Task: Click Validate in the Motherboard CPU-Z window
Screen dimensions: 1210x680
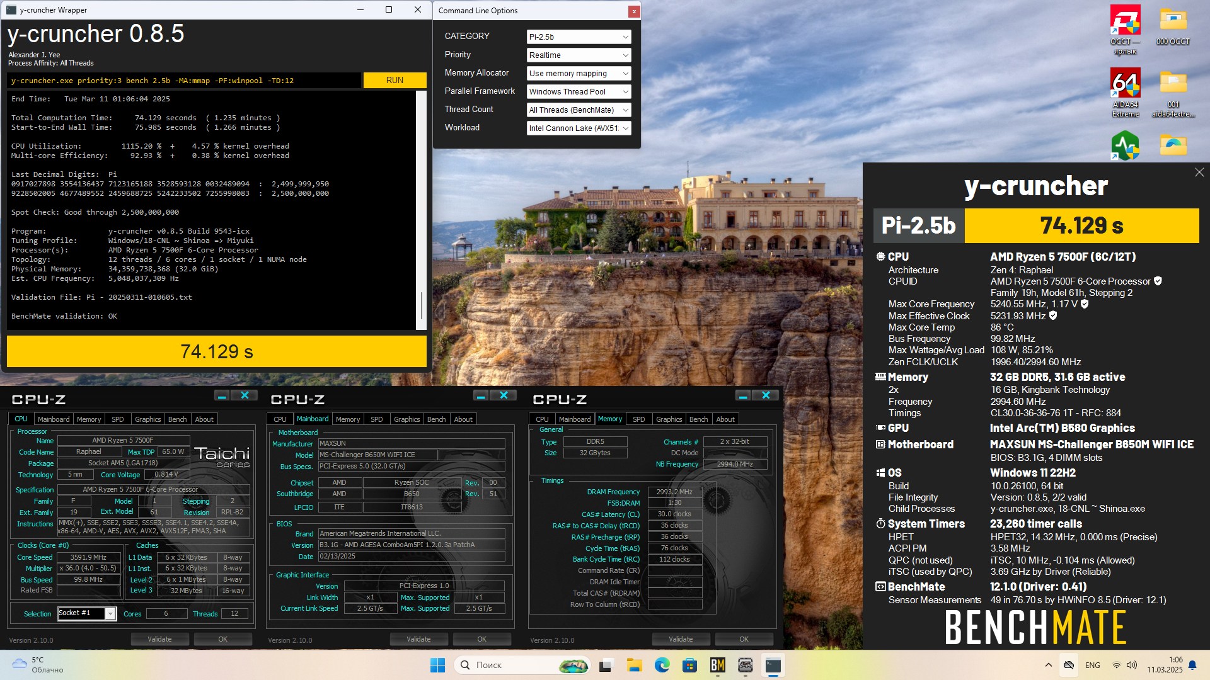Action: (418, 639)
